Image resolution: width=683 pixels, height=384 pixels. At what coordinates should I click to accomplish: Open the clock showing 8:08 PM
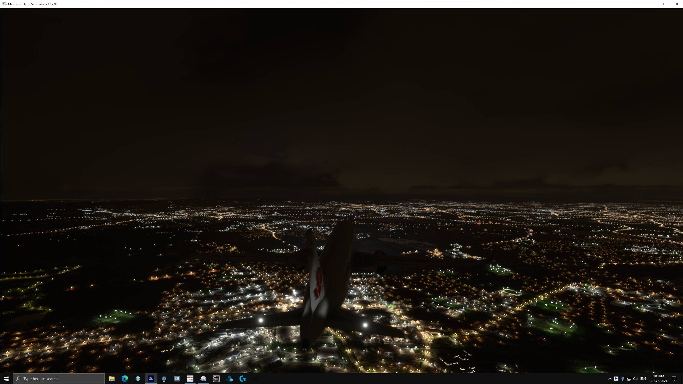coord(658,379)
